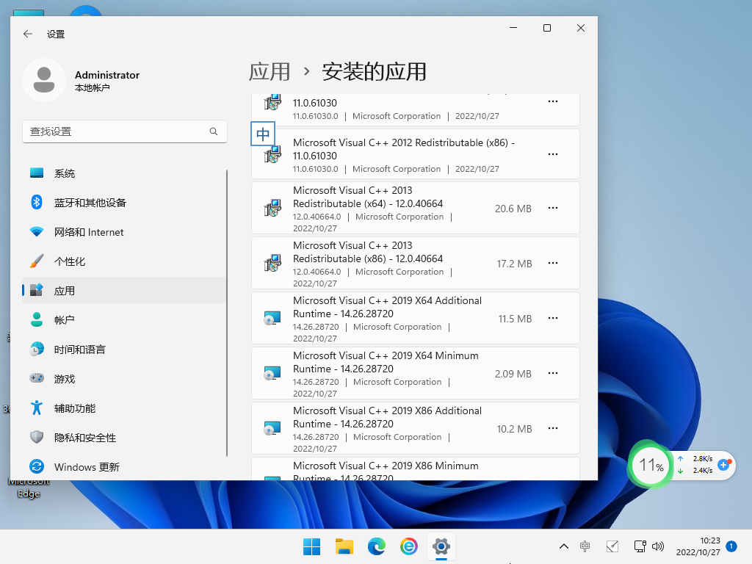Select the 应用 tab in the sidebar
The height and width of the screenshot is (564, 752).
[x=68, y=291]
